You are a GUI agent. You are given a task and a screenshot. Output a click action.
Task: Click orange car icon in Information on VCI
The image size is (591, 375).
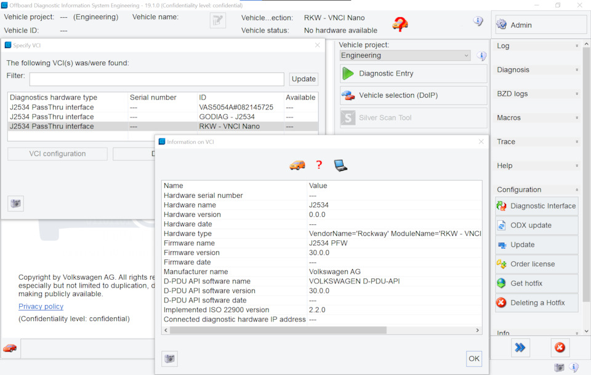[x=297, y=165]
